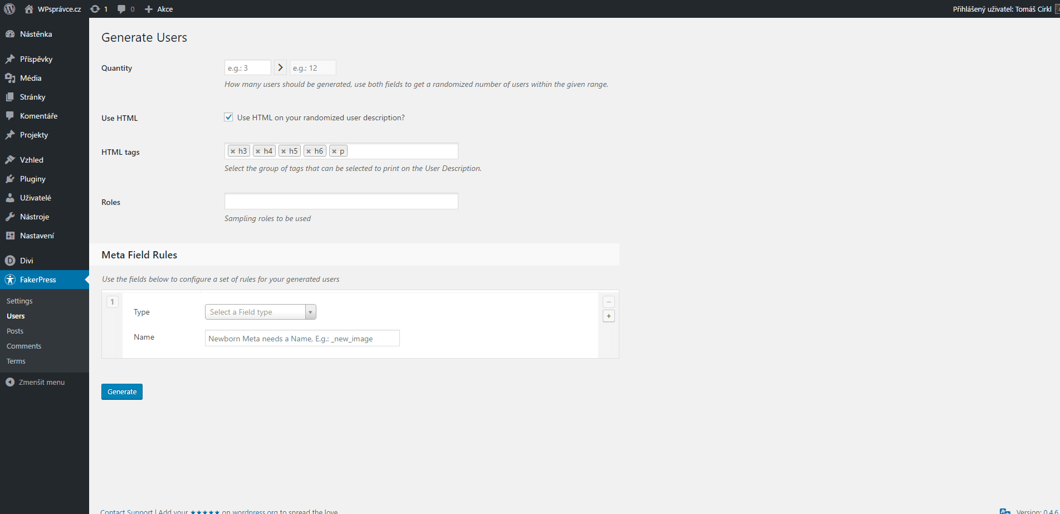Click the Divi D icon
The height and width of the screenshot is (514, 1060).
click(10, 261)
